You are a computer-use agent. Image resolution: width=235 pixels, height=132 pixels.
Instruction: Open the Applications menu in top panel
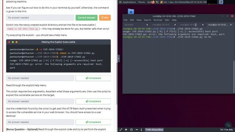pos(129,2)
